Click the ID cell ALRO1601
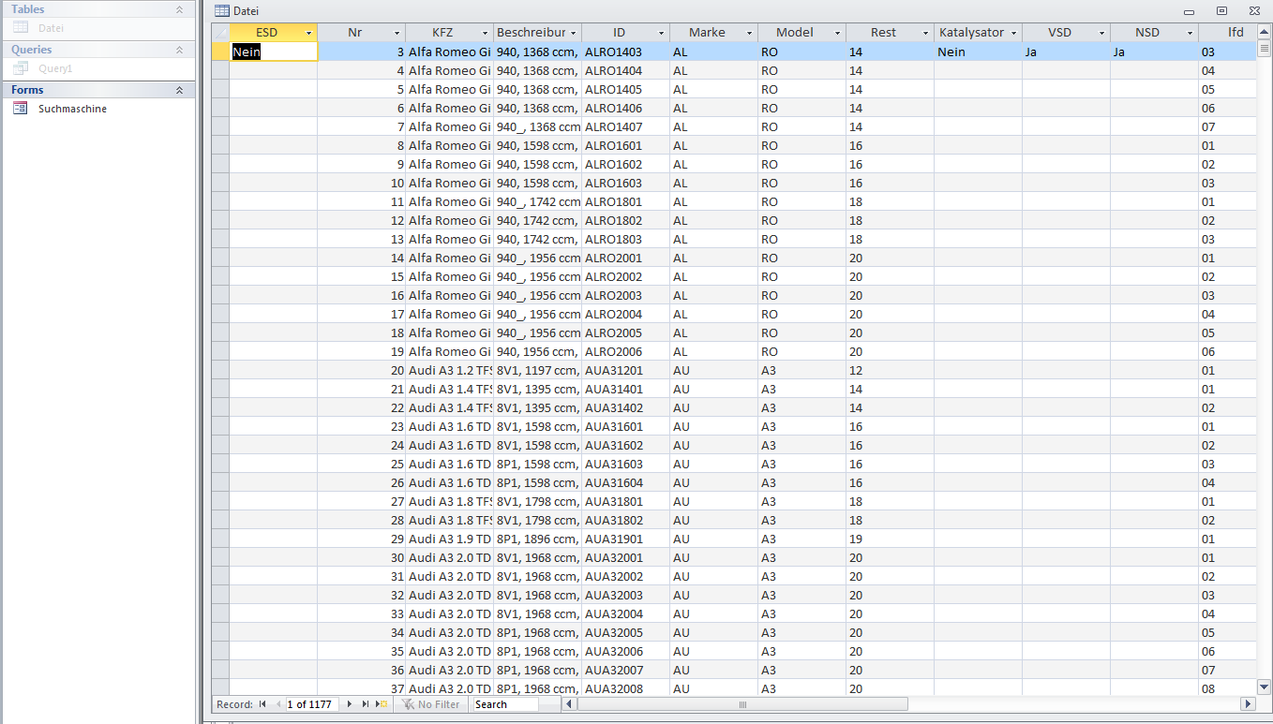 point(625,146)
